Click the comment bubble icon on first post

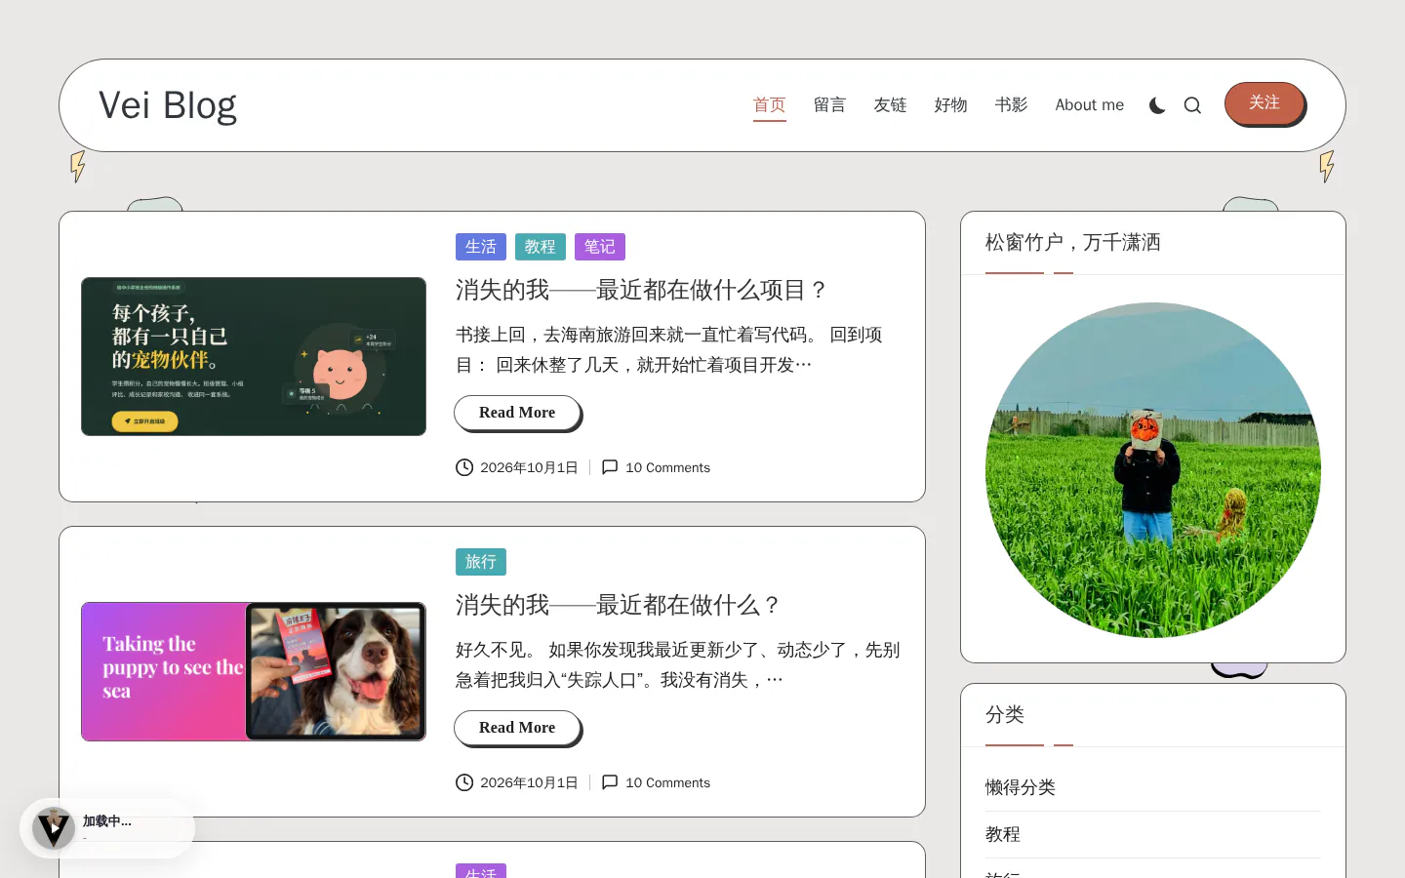pyautogui.click(x=610, y=467)
